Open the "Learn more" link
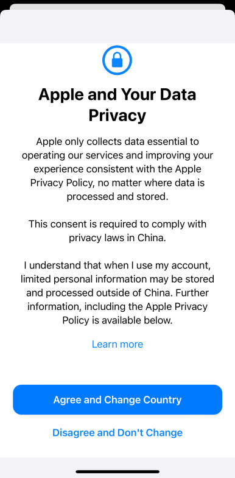This screenshot has height=478, width=235. 118,344
